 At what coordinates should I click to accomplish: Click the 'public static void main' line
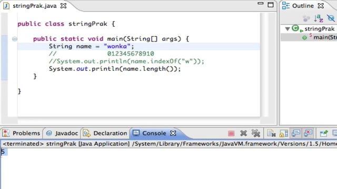[111, 39]
